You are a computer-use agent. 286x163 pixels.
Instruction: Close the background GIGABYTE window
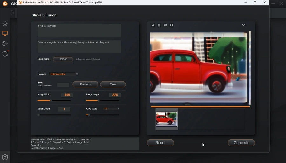tap(281, 3)
